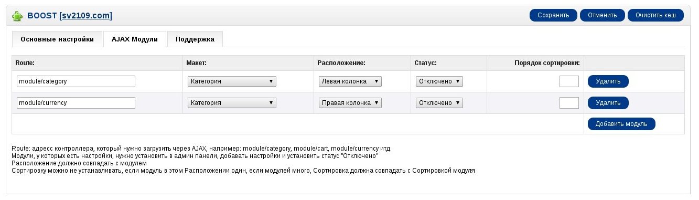Focus the module/currency route field
Viewport: 699px width, 200px height.
(76, 103)
